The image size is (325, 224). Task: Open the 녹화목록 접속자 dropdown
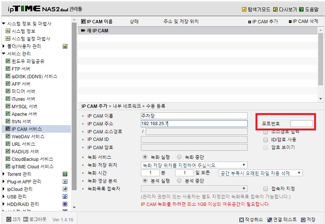(194, 189)
